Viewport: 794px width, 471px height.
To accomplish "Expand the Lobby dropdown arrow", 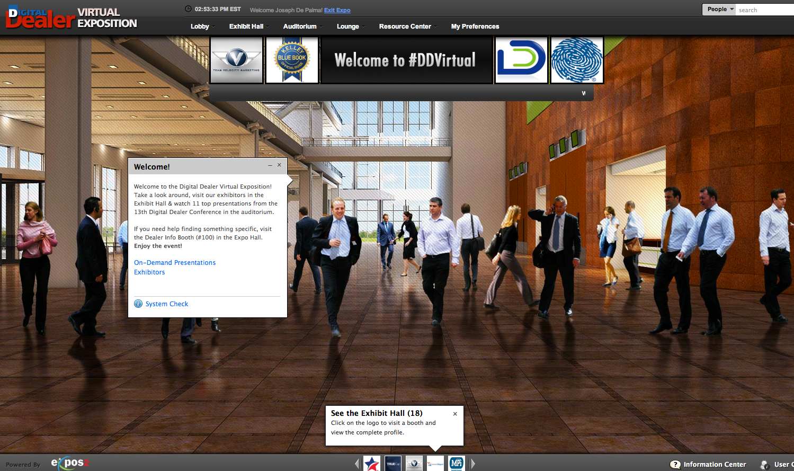I will point(213,26).
